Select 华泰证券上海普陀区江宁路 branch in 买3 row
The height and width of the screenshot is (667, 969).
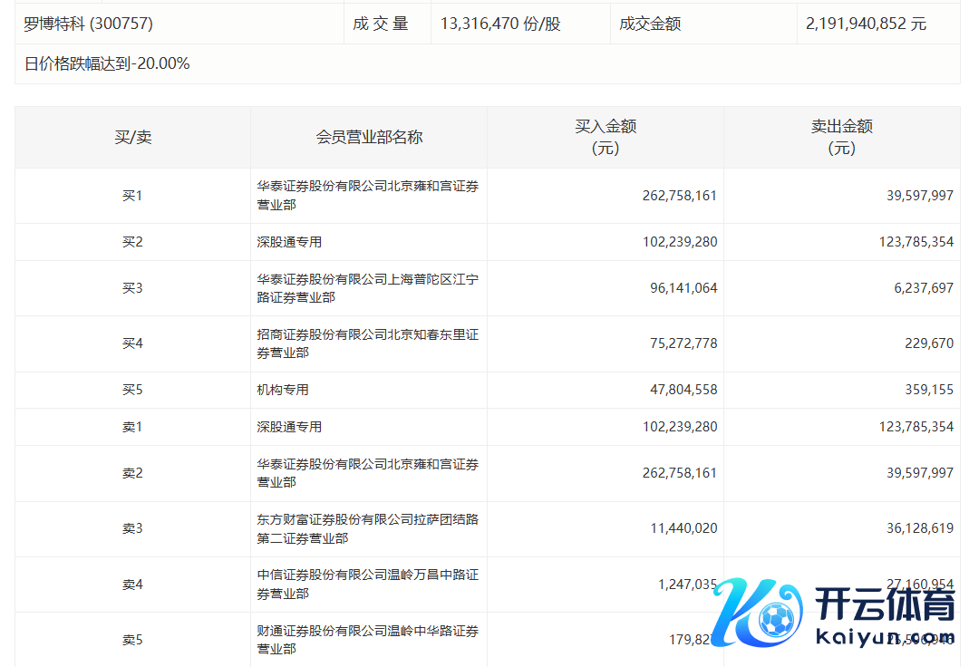coord(367,288)
